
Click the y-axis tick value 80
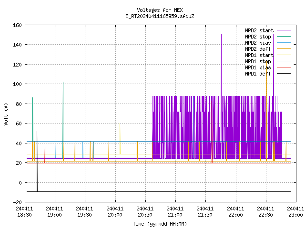[x=19, y=104]
